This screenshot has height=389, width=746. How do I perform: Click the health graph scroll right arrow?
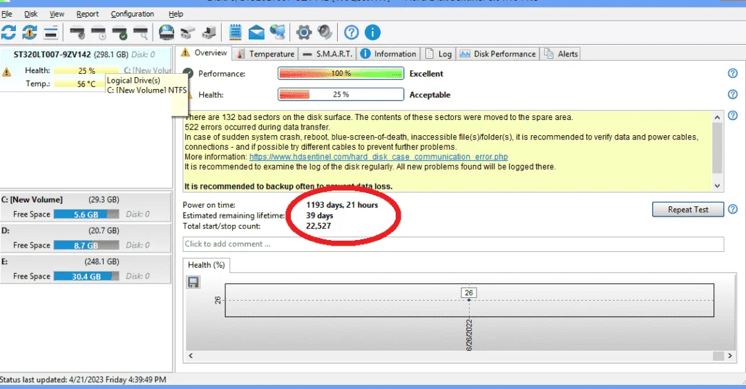click(730, 355)
